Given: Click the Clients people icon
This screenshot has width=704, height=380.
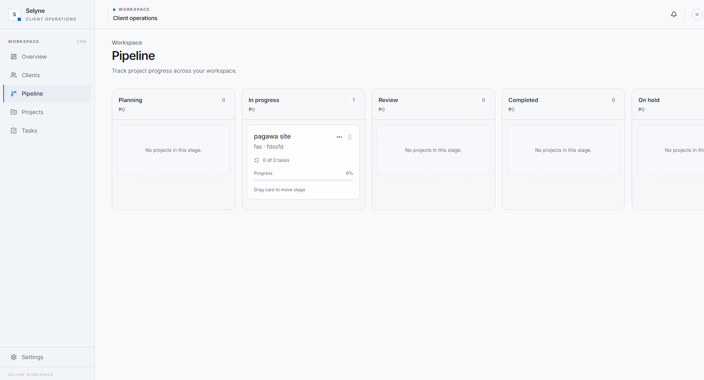Looking at the screenshot, I should (x=14, y=75).
